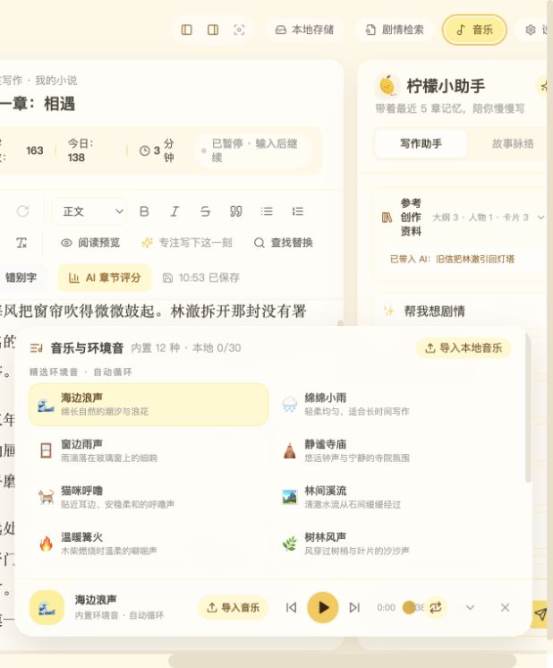553x668 pixels.
Task: Click 内置 12 种 · 本地 0/30 text
Action: click(x=186, y=348)
